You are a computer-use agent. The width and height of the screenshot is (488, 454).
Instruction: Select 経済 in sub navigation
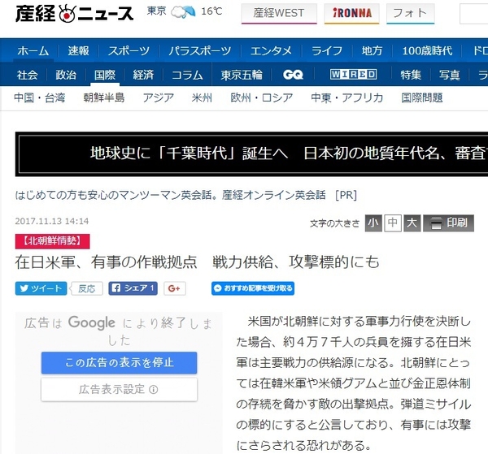143,75
